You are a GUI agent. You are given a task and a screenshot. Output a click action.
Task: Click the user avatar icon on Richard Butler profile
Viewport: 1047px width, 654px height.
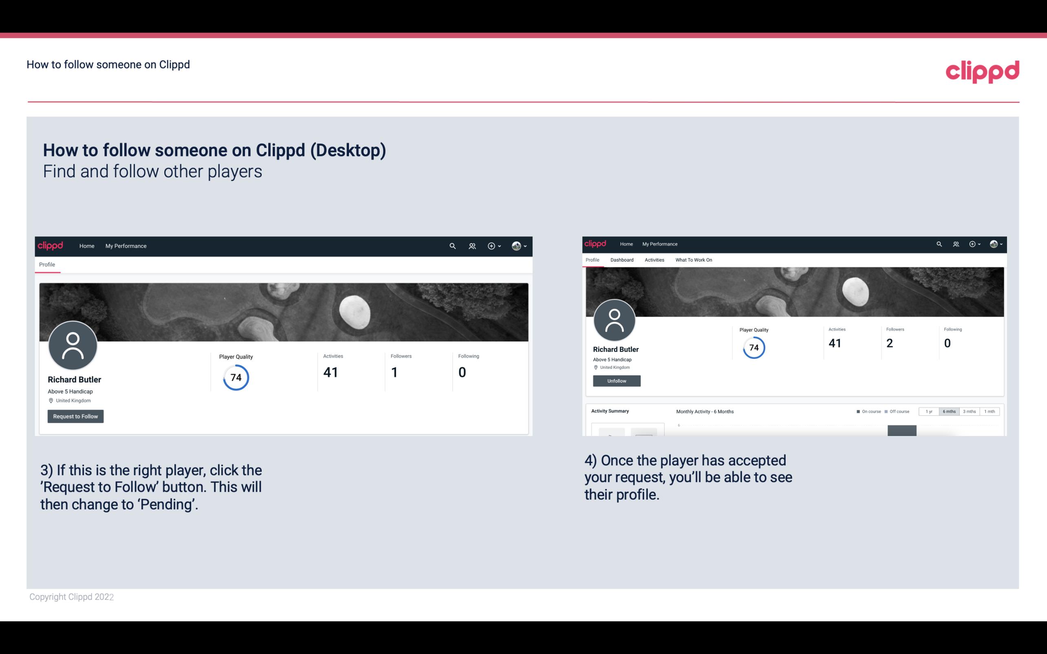[x=73, y=347]
